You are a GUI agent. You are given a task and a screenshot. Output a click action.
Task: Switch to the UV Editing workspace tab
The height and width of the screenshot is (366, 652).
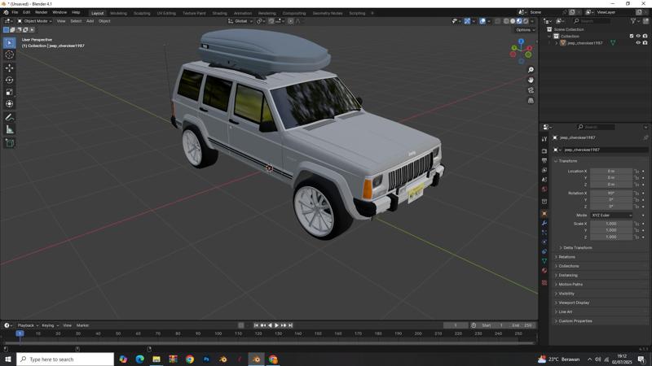point(166,13)
